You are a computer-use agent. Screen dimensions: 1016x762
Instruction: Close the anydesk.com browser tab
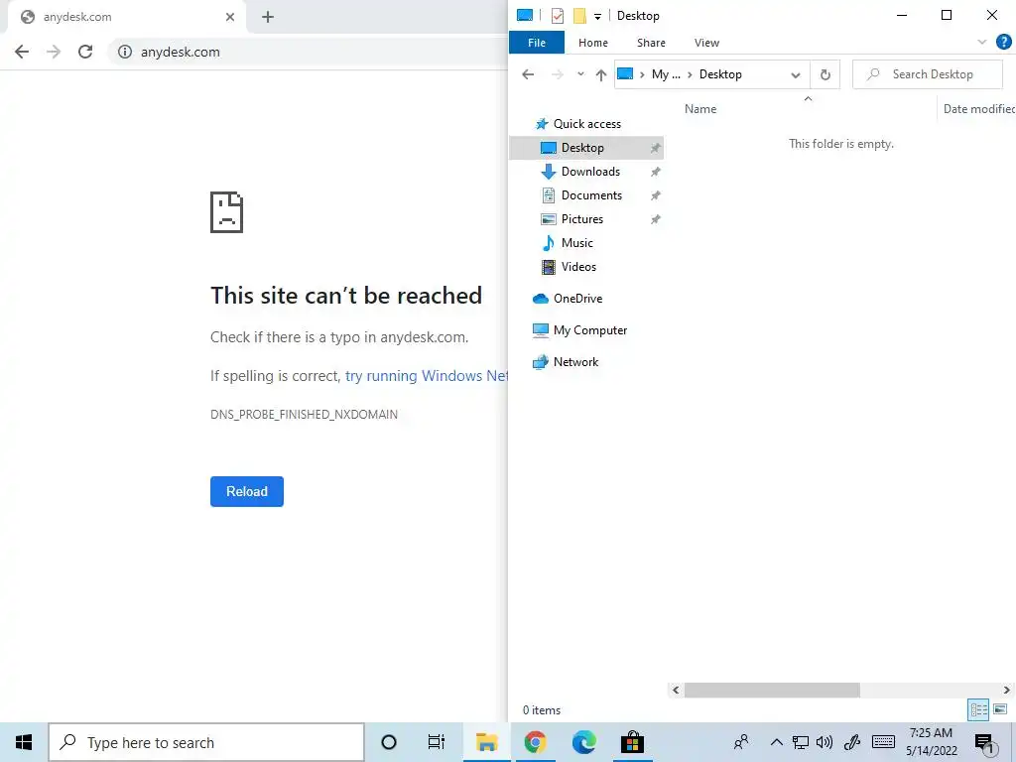tap(230, 17)
